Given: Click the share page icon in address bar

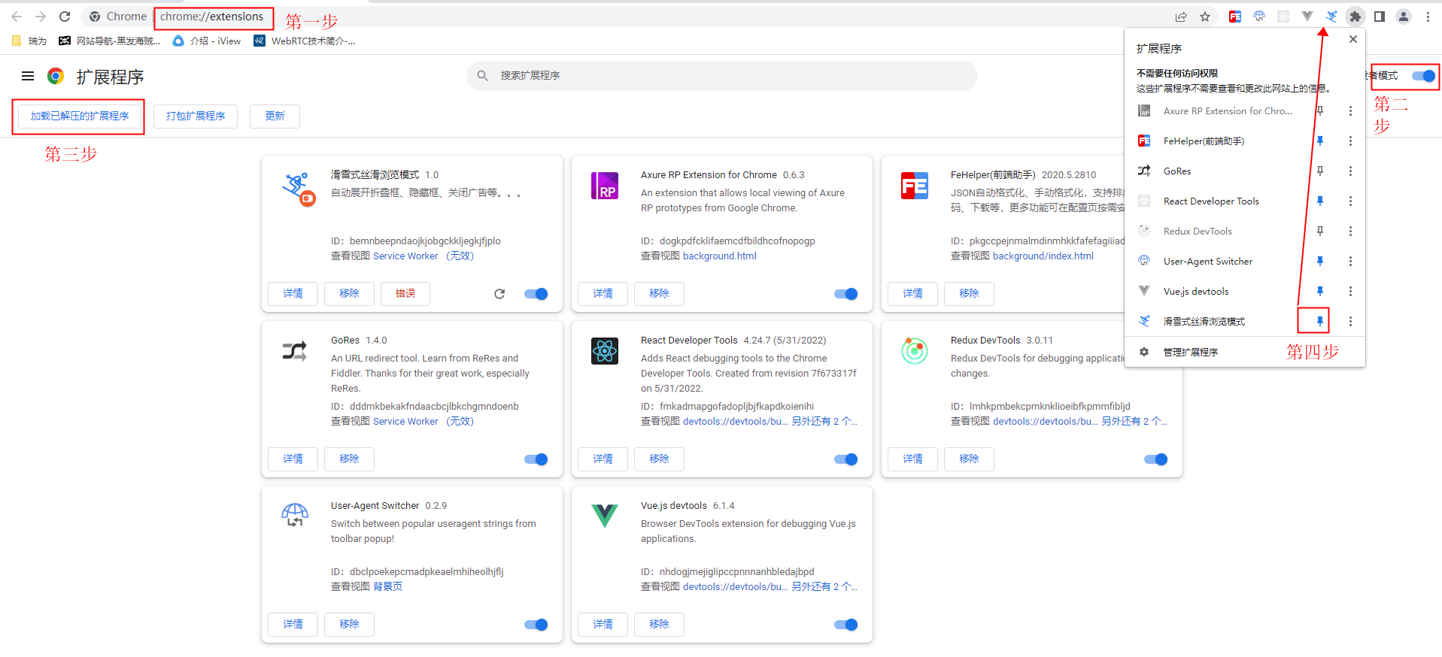Looking at the screenshot, I should (x=1181, y=17).
